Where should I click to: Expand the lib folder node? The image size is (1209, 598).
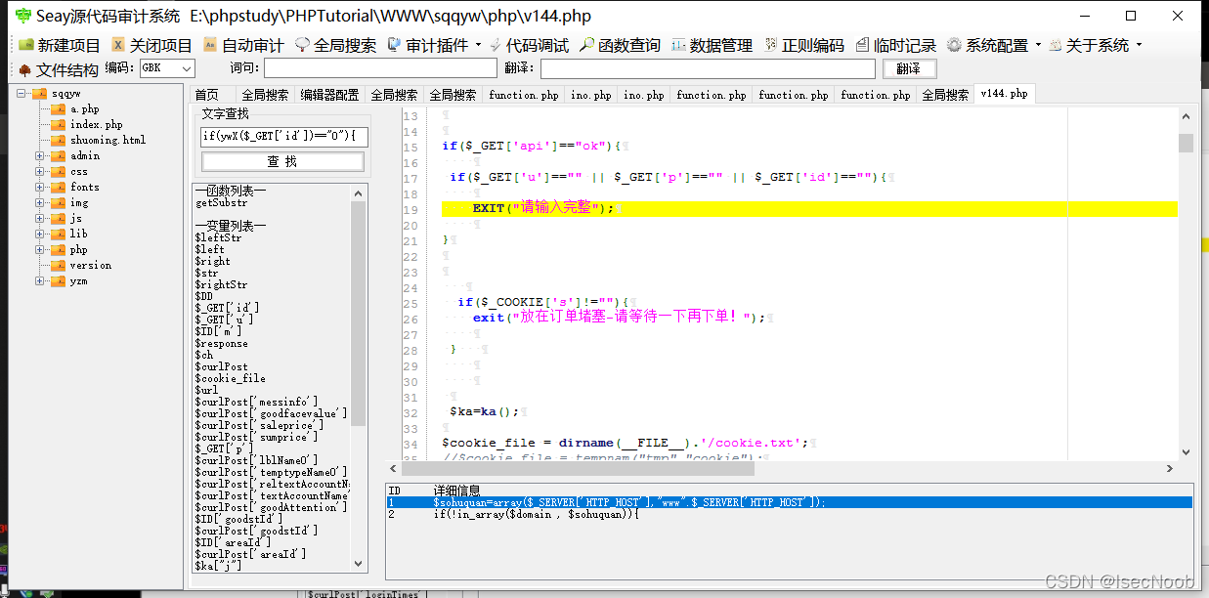point(40,235)
